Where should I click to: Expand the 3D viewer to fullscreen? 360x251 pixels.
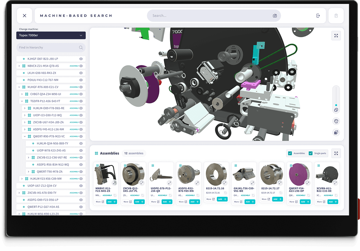tap(336, 36)
